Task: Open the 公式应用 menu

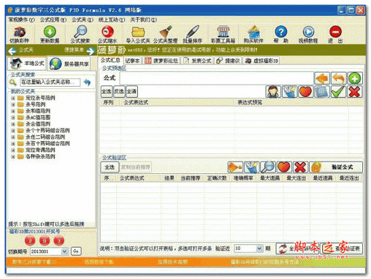Action: click(x=53, y=20)
